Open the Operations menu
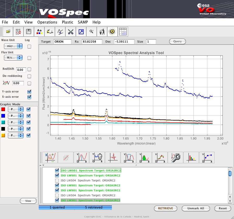The width and height of the screenshot is (234, 219). [x=47, y=22]
